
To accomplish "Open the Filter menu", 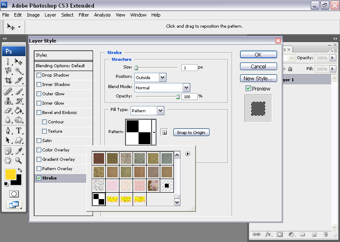I will (x=84, y=15).
